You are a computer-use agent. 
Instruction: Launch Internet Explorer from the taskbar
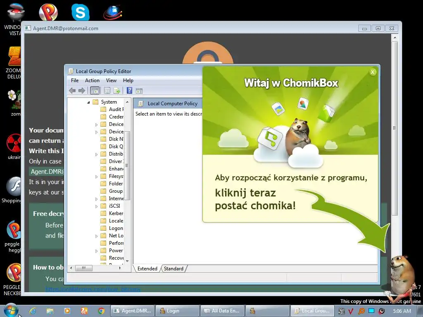33,311
